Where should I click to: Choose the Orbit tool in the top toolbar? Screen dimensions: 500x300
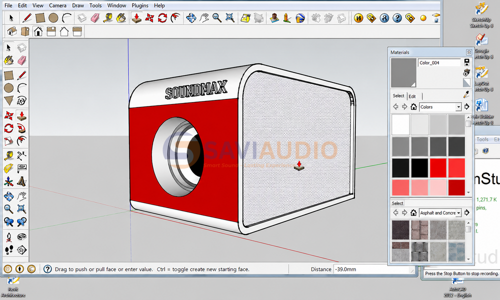point(191,18)
